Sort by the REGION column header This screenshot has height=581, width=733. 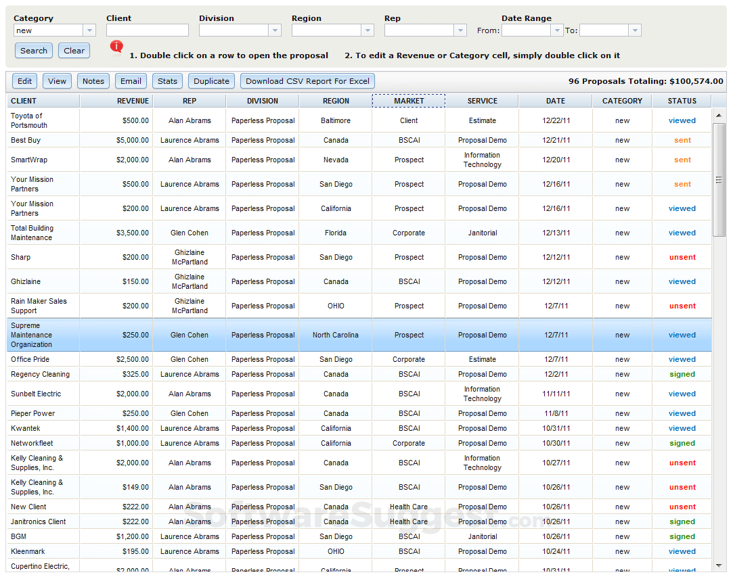coord(336,101)
